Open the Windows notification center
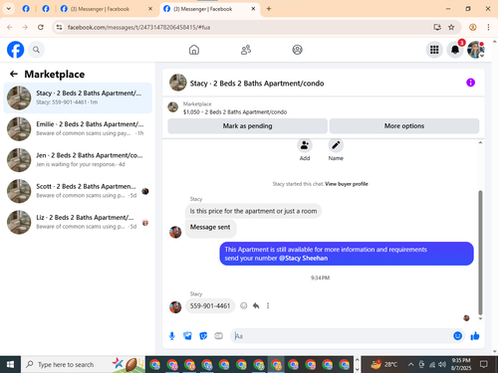The image size is (498, 373). pyautogui.click(x=484, y=365)
